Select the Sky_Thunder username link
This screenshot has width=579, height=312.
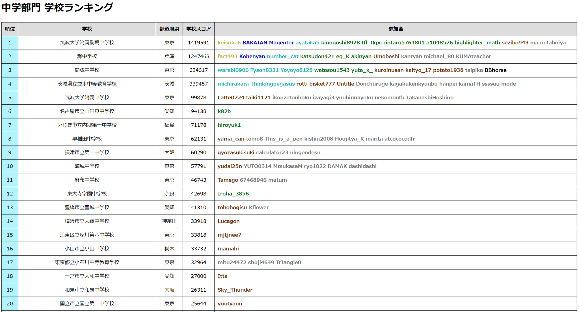click(235, 290)
